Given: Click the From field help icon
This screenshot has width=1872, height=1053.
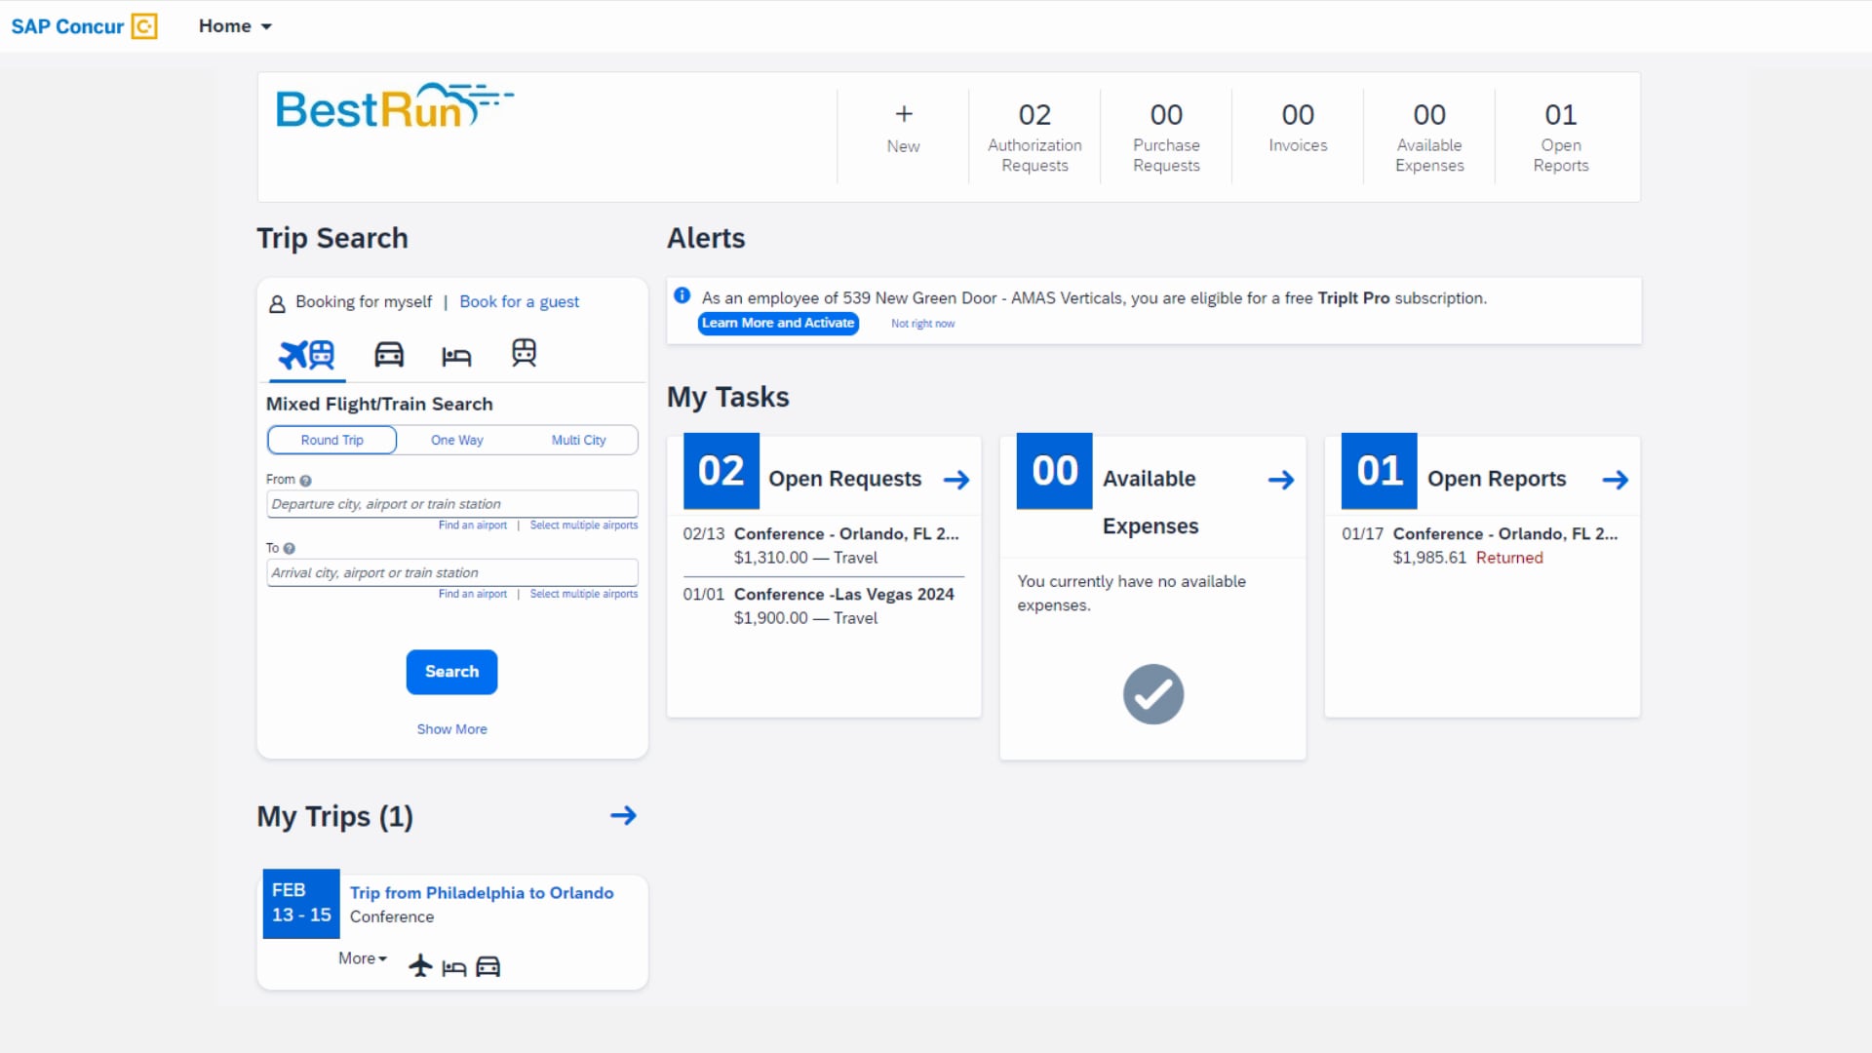Looking at the screenshot, I should (305, 481).
